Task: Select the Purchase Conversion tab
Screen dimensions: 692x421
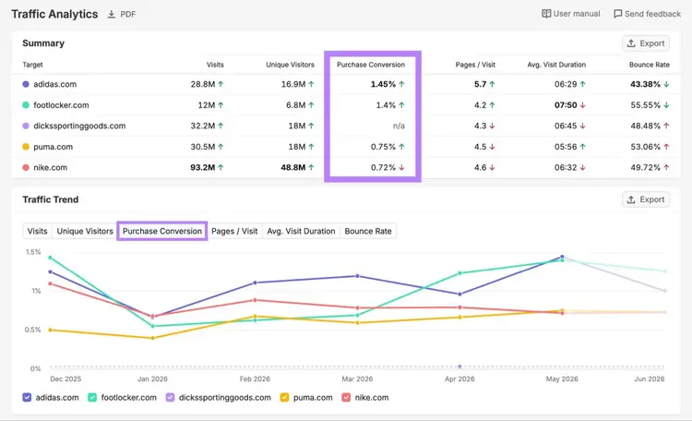Action: click(162, 231)
